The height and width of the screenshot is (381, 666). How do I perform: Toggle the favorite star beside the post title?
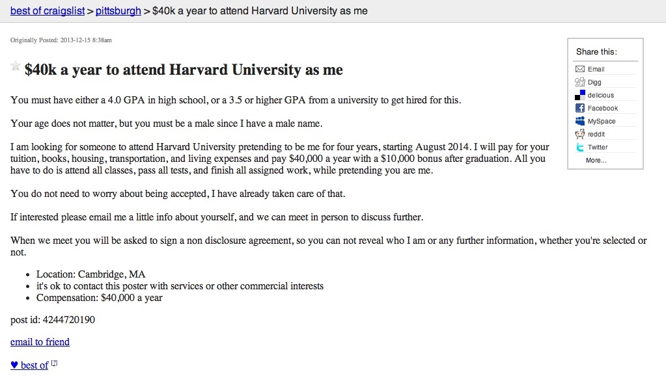[x=16, y=66]
